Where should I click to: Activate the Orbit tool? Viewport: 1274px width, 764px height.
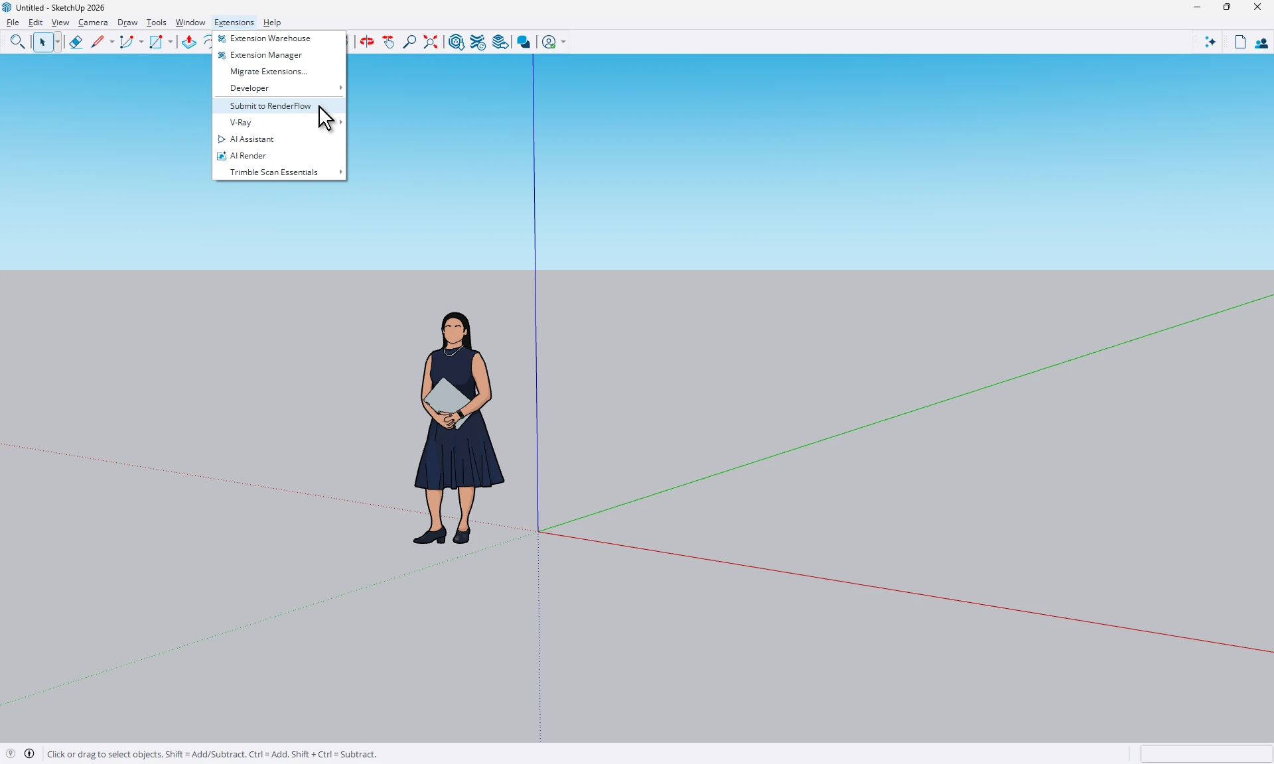[367, 42]
